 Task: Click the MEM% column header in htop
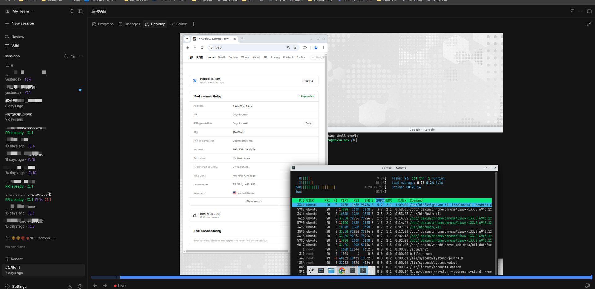click(388, 201)
